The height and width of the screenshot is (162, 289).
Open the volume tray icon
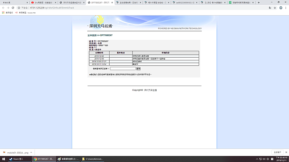click(x=264, y=159)
